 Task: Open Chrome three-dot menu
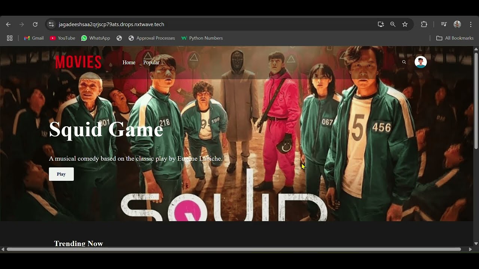[471, 24]
